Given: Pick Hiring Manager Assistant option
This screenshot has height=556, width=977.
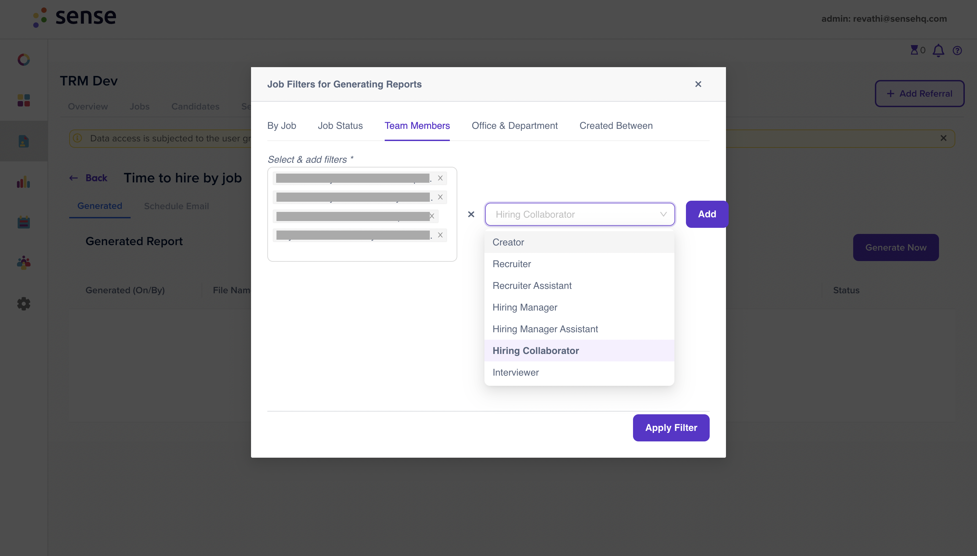Looking at the screenshot, I should [x=579, y=329].
